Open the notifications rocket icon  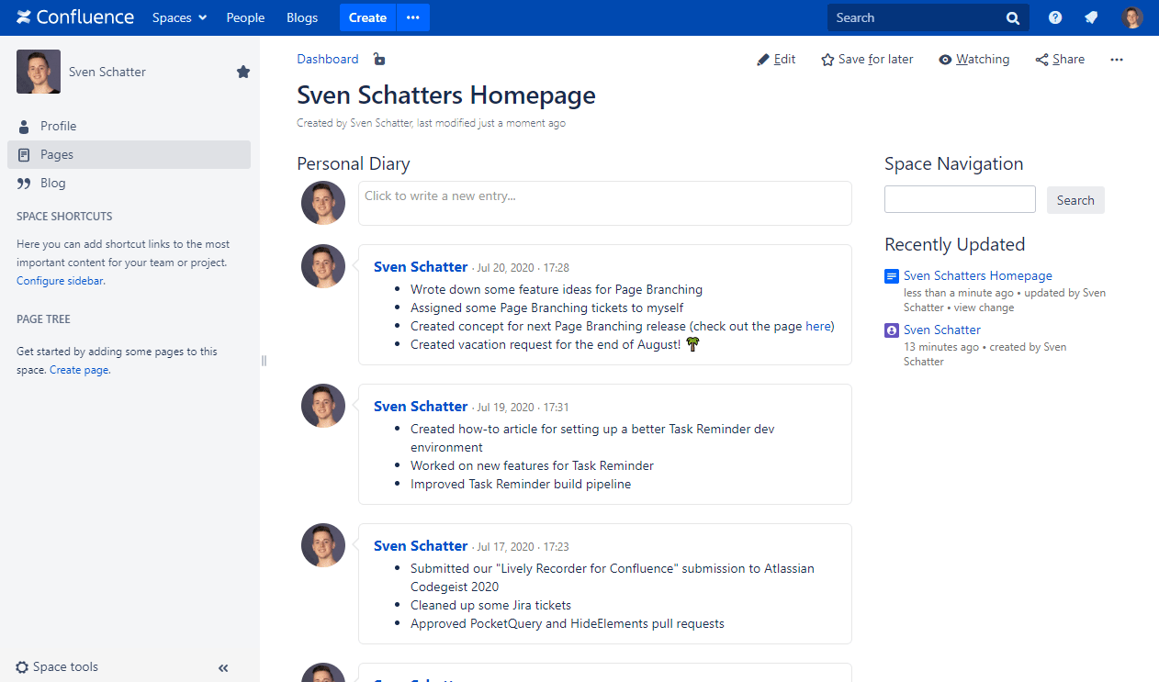click(1091, 17)
